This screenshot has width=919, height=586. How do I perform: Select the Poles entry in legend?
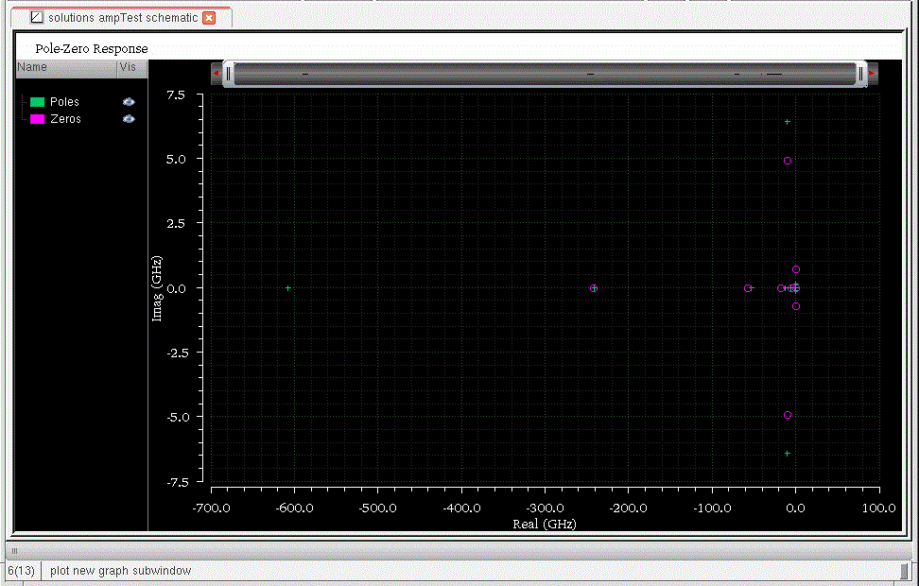(64, 102)
